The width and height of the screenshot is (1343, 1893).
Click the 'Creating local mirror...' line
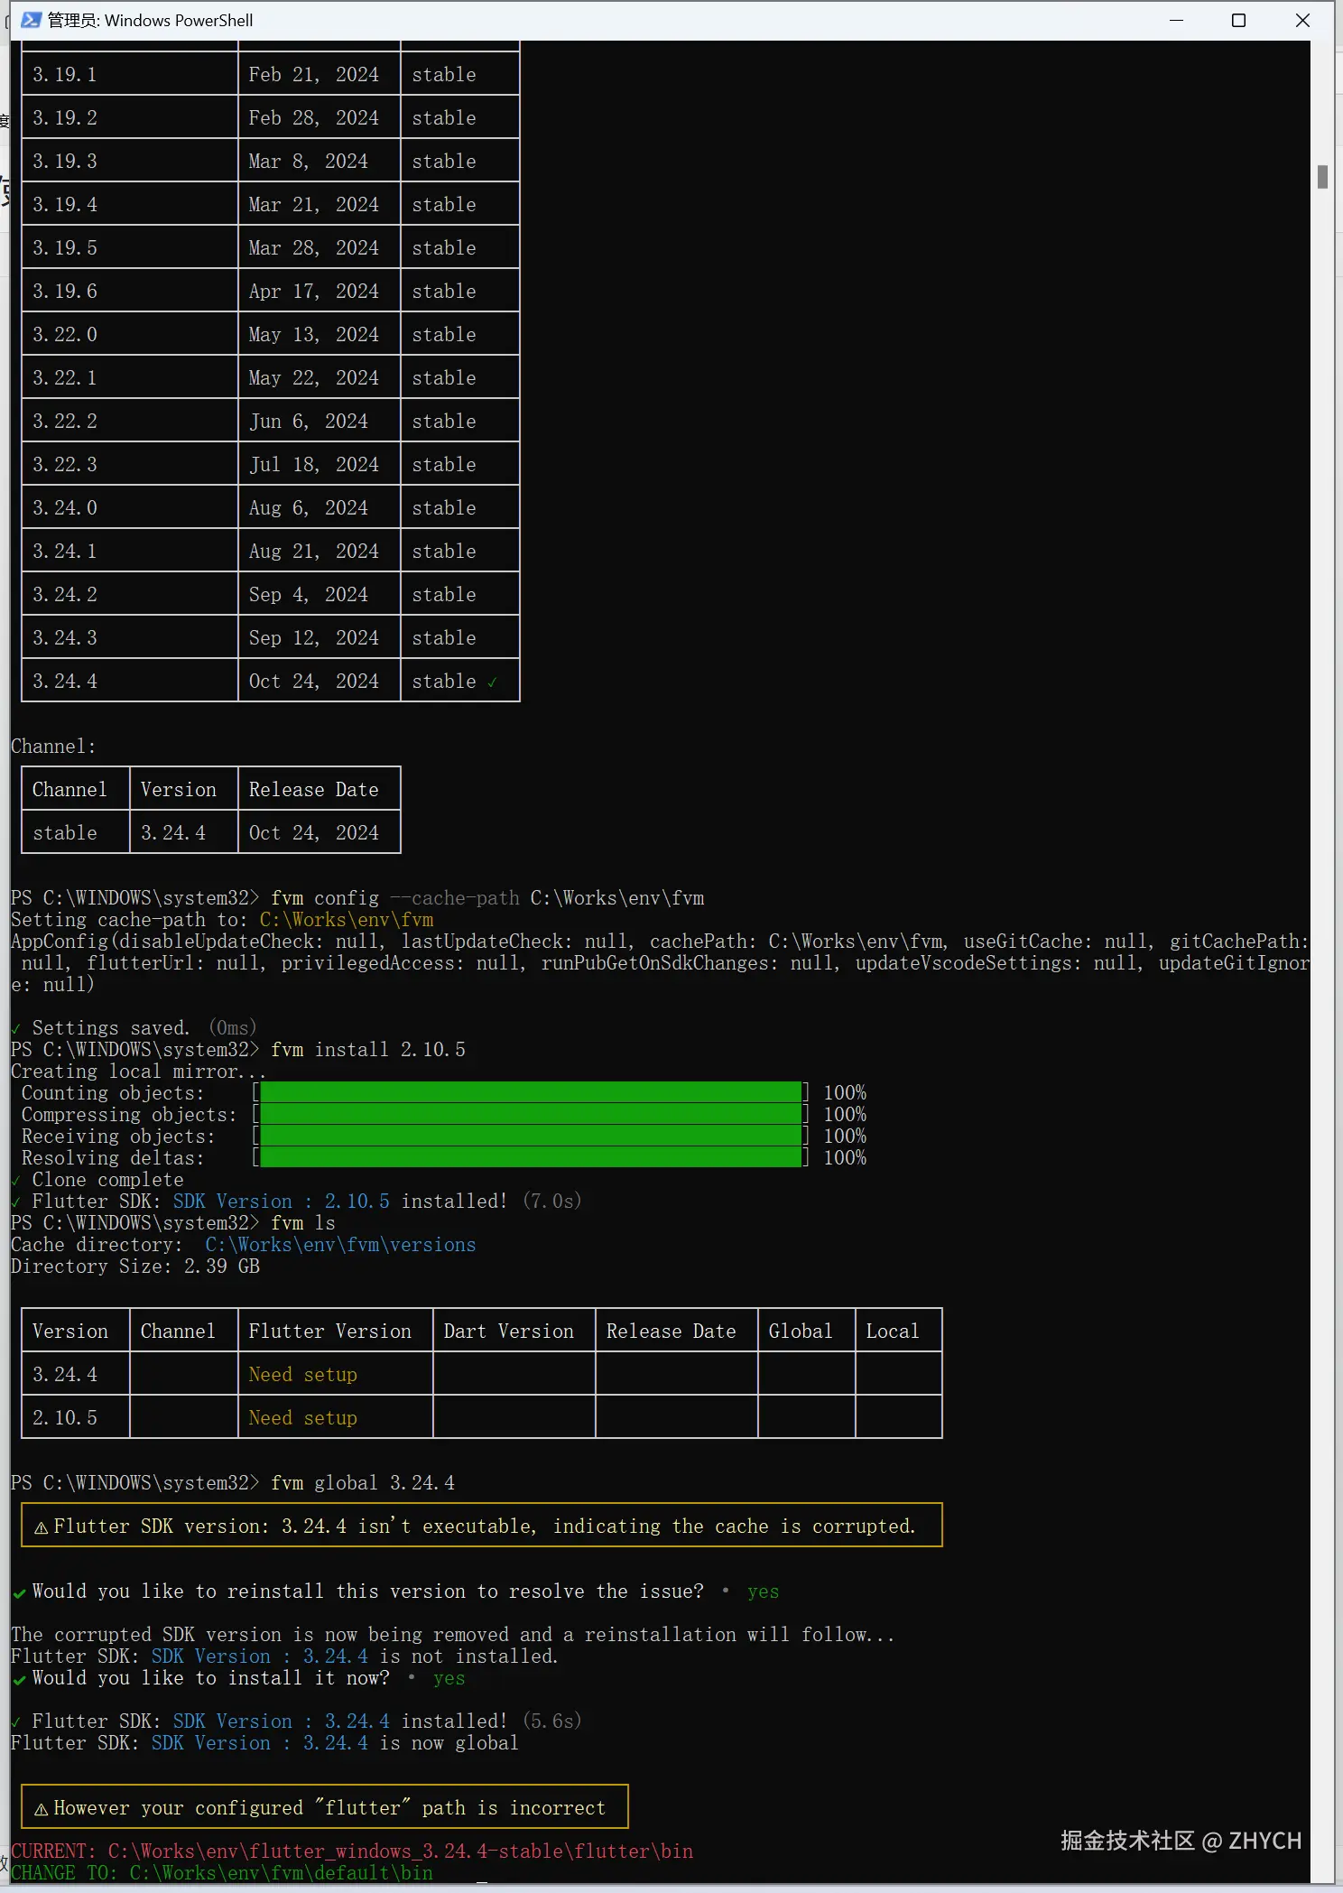(138, 1072)
